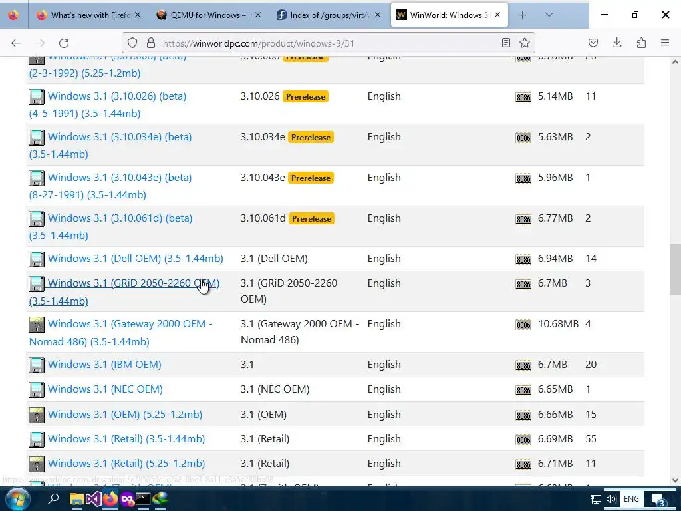Screen dimensions: 681x511
Task: Reload the current page
Action: (x=64, y=43)
